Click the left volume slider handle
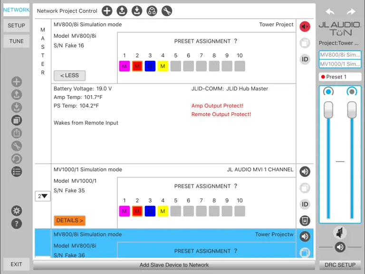365x274 pixels. (328, 110)
